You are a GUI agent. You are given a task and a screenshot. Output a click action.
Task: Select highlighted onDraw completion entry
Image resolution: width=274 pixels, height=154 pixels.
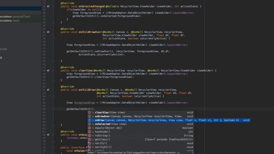pyautogui.click(x=169, y=120)
